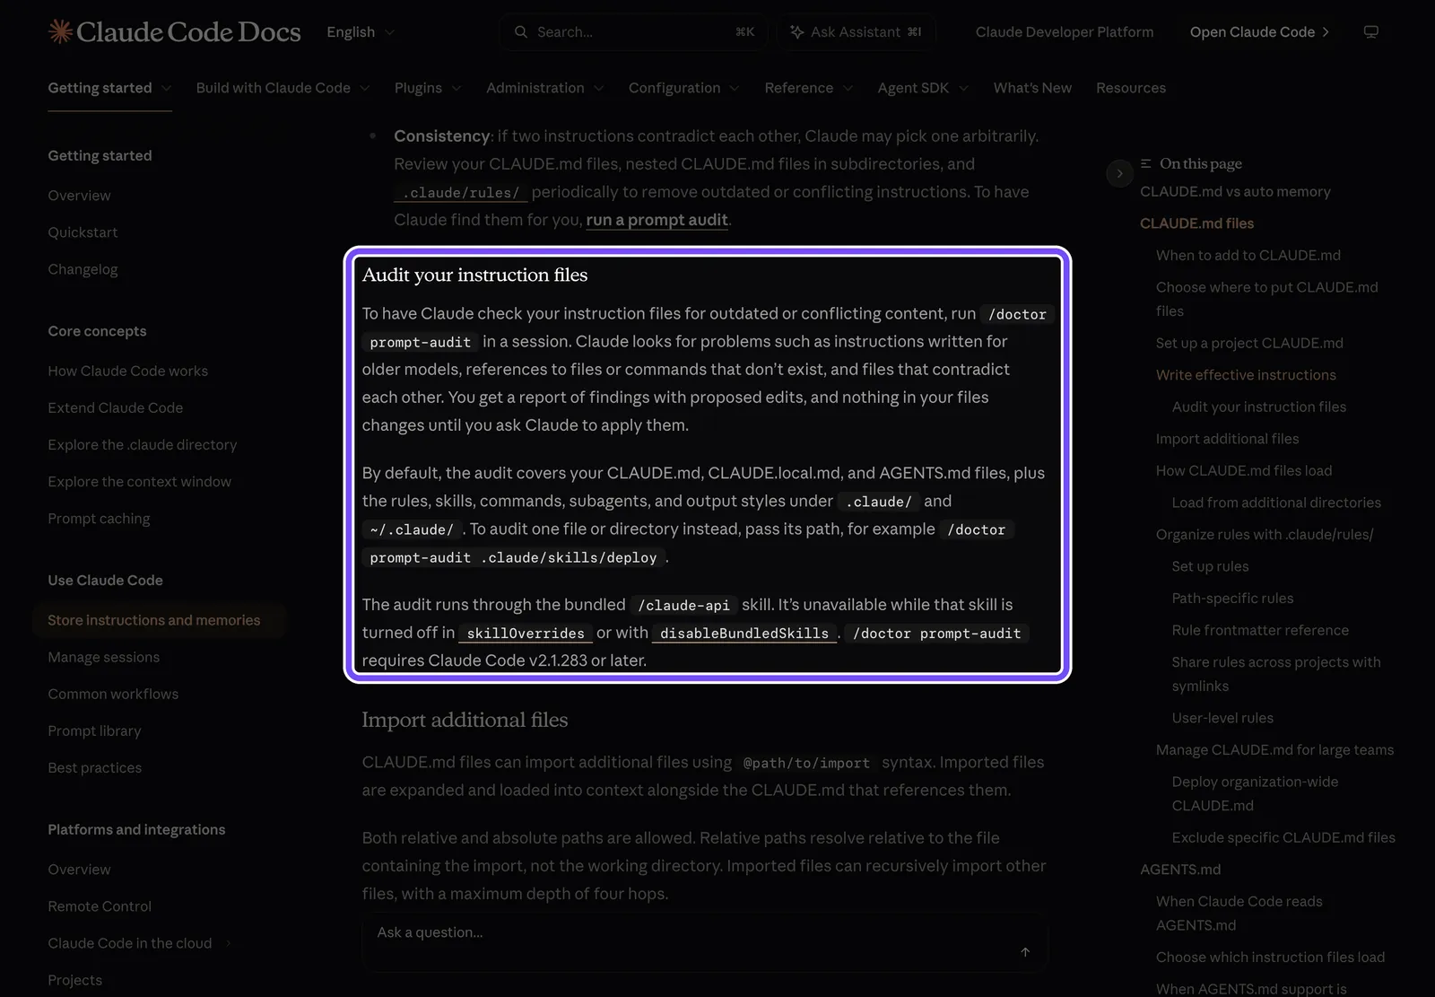Open the English language dropdown
Image resolution: width=1435 pixels, height=997 pixels.
point(361,32)
